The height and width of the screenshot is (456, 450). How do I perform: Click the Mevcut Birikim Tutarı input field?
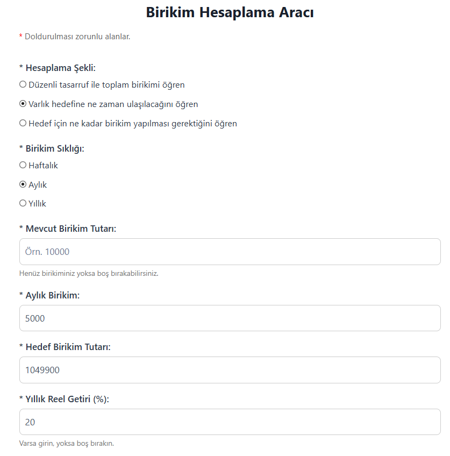click(230, 252)
